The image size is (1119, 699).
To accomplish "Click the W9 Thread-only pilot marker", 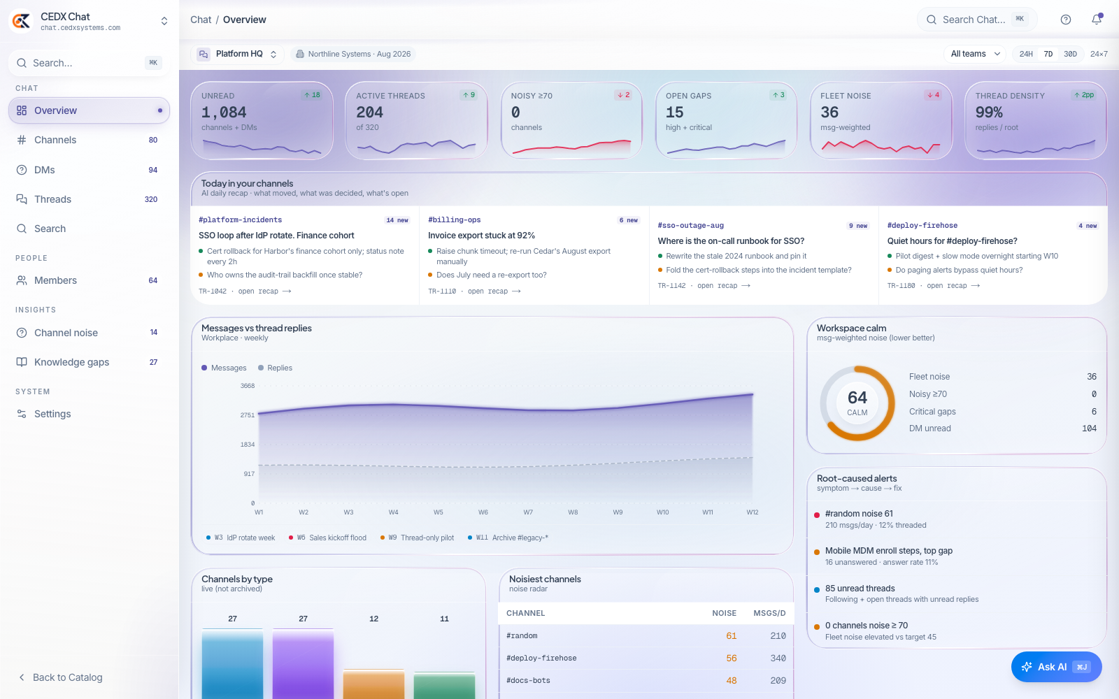I will (417, 538).
